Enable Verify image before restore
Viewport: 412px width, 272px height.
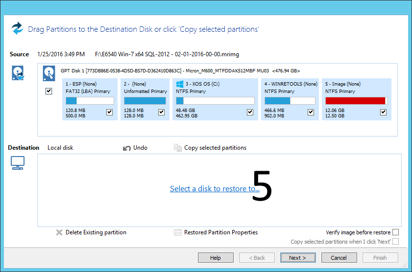click(x=395, y=232)
